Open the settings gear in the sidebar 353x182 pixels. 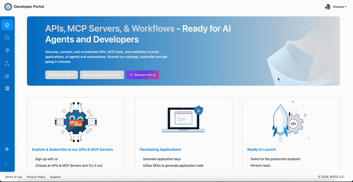coord(7,149)
